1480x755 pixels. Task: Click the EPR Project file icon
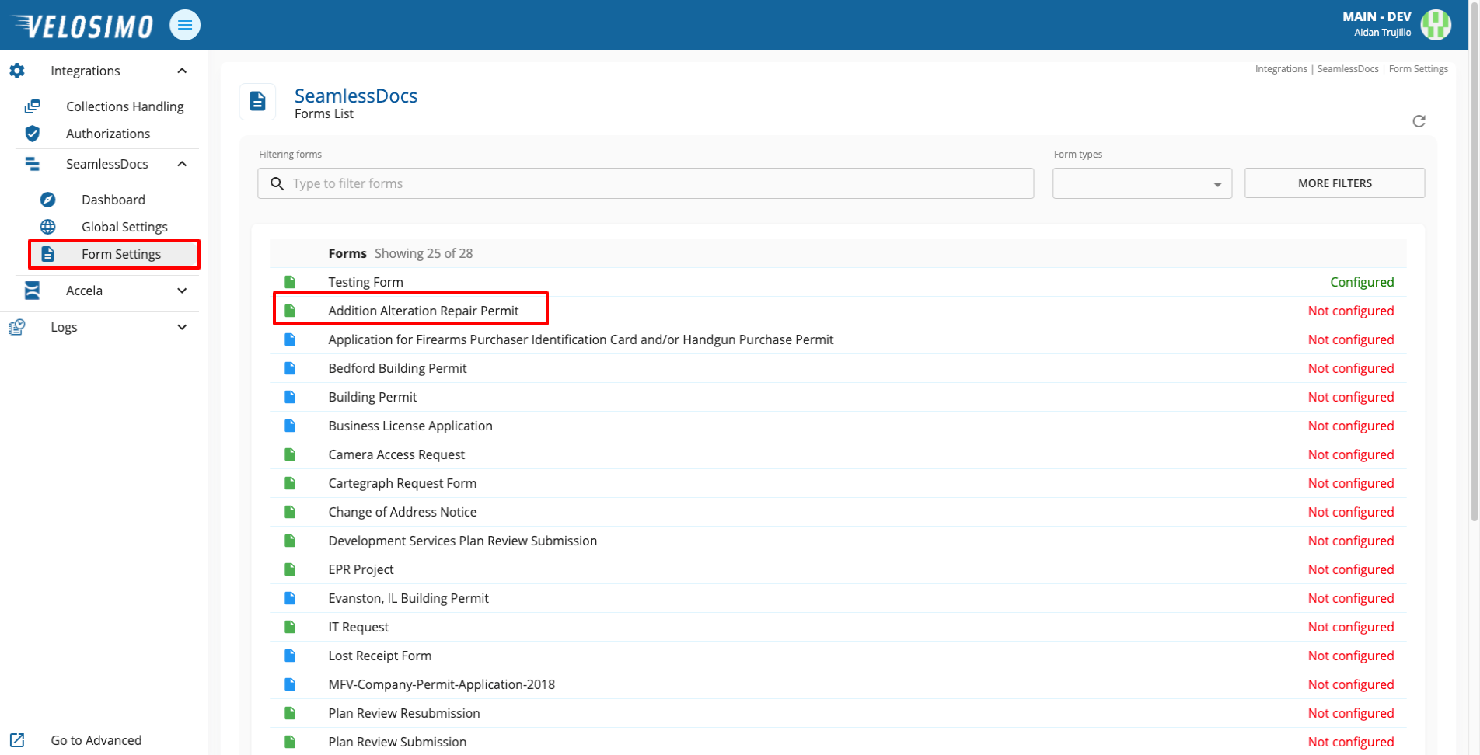(x=290, y=569)
